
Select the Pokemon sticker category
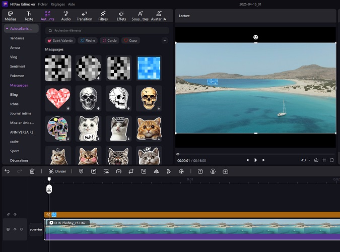[x=17, y=76]
